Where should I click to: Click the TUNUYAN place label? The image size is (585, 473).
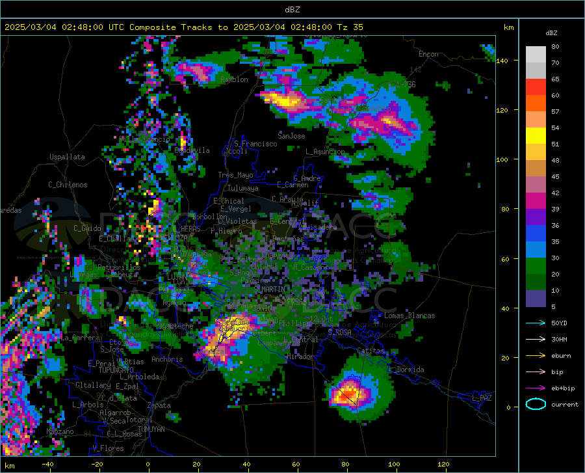click(x=151, y=429)
